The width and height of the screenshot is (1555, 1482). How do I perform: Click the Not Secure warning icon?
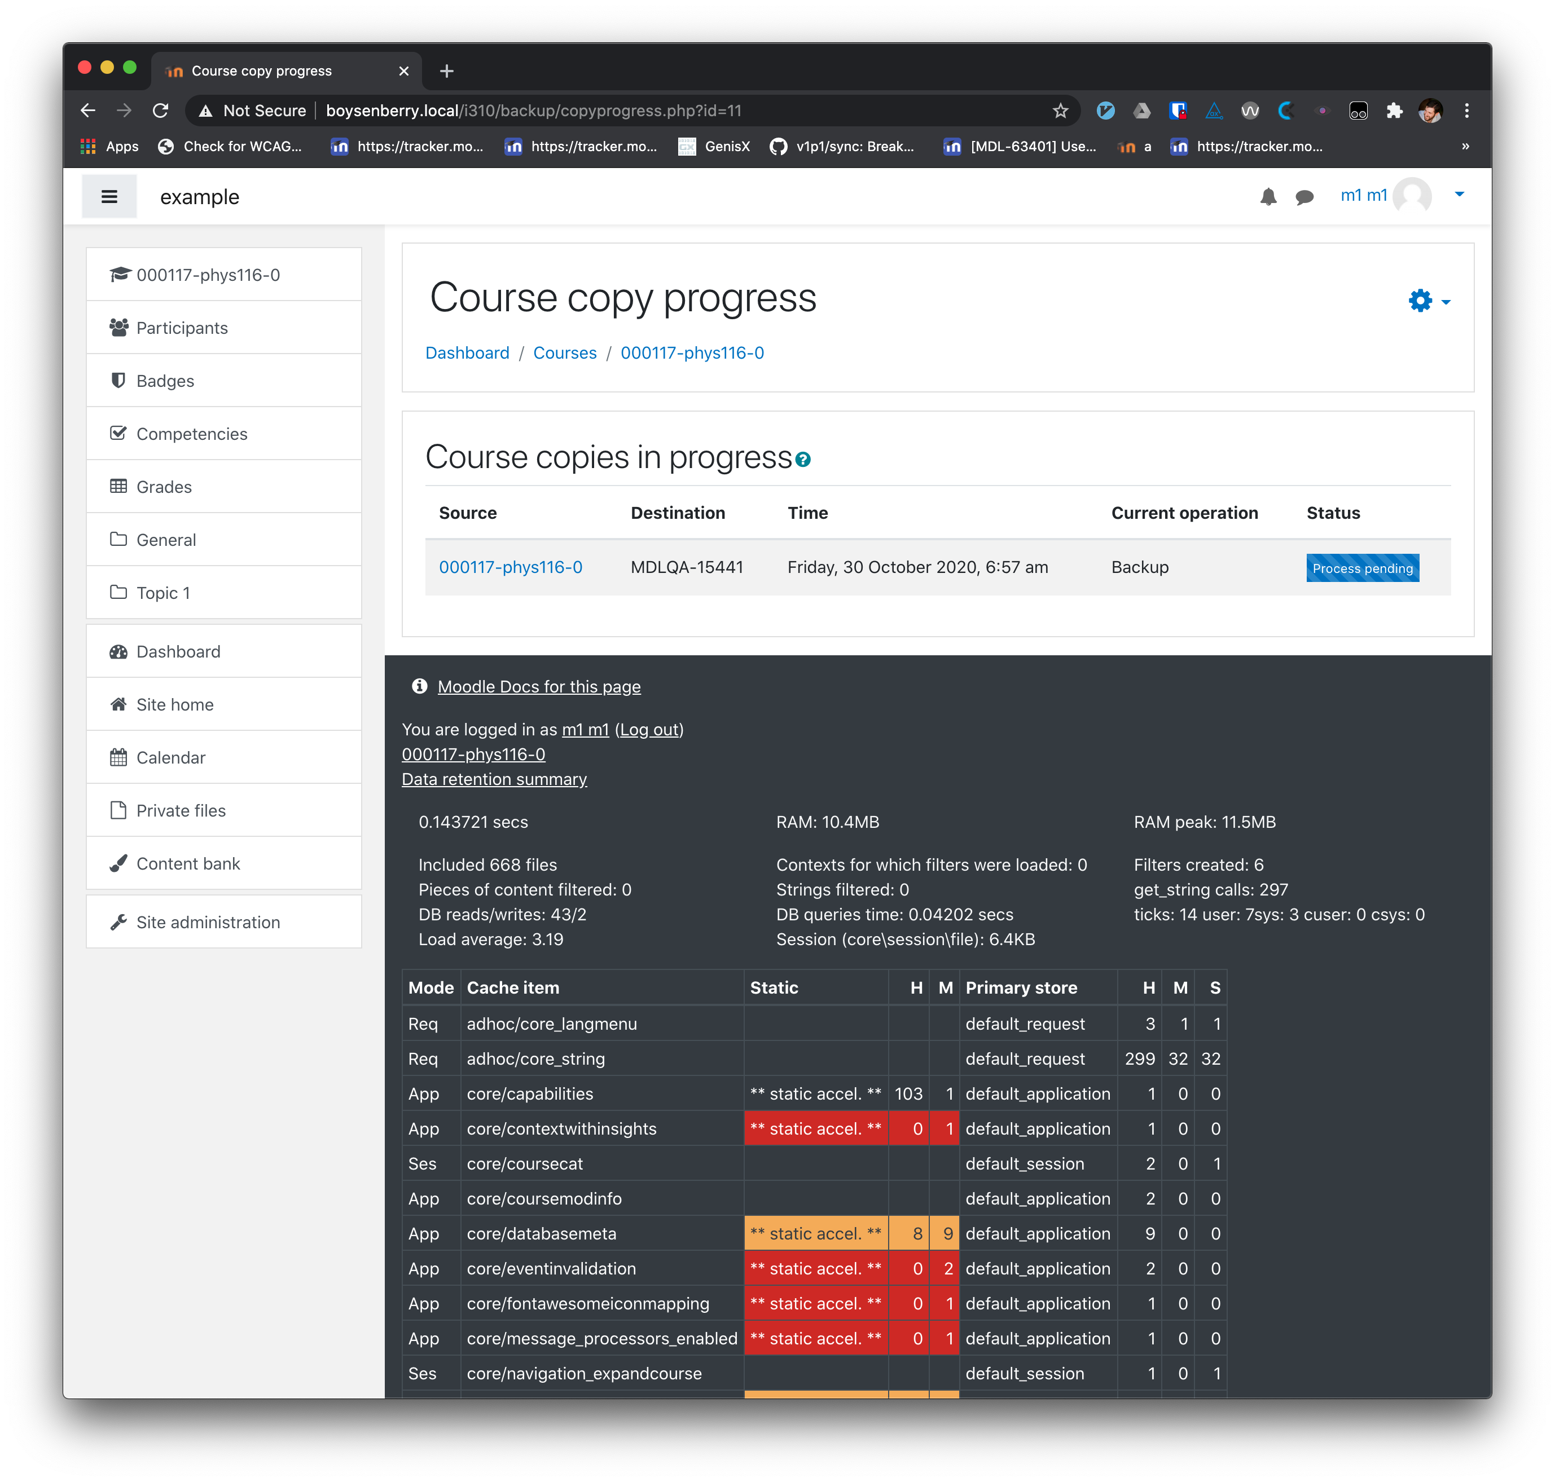click(x=205, y=111)
